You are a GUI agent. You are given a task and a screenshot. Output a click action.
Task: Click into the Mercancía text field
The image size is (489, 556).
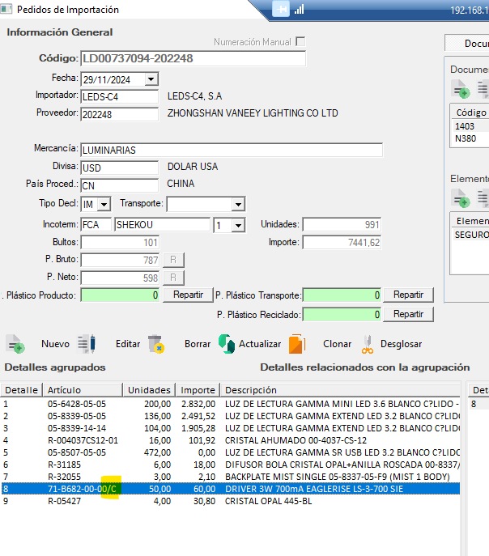(x=231, y=151)
